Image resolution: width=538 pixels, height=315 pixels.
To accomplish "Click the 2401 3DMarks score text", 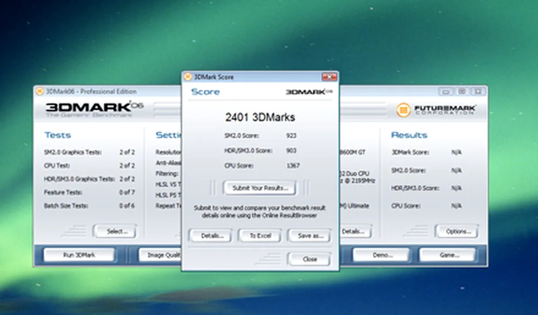I will click(260, 117).
